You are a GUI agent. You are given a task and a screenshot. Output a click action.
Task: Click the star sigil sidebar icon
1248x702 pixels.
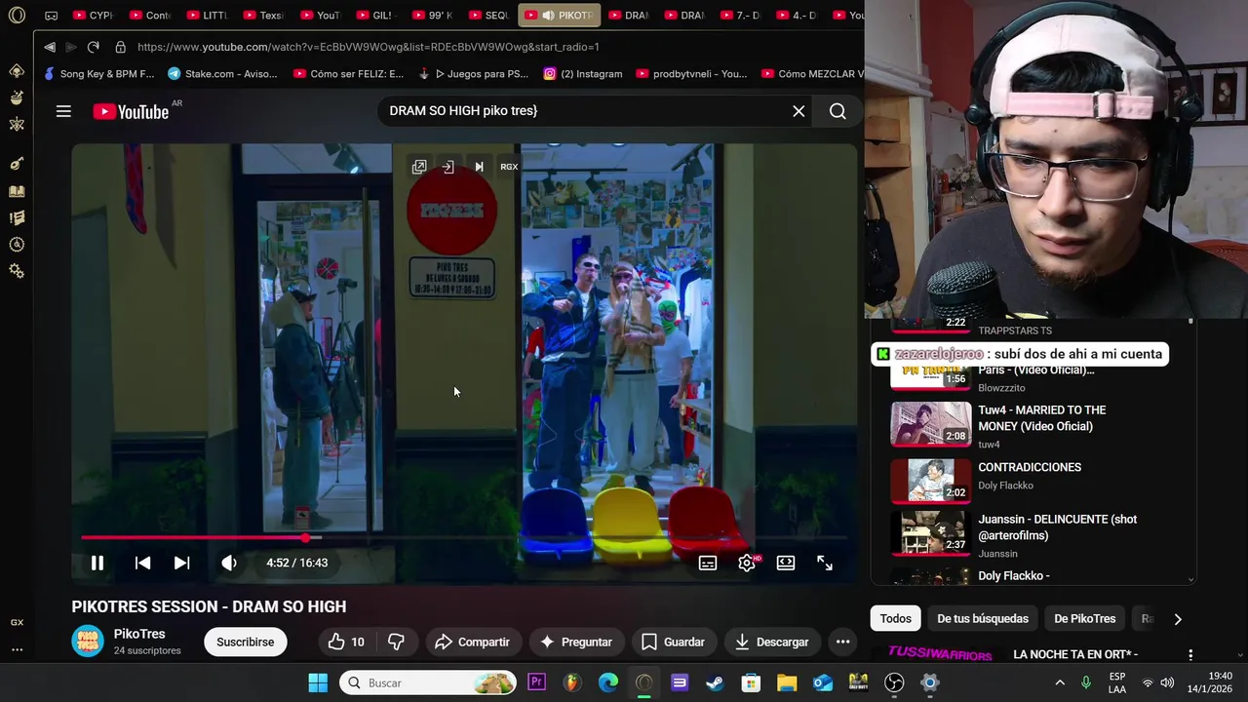[x=17, y=124]
